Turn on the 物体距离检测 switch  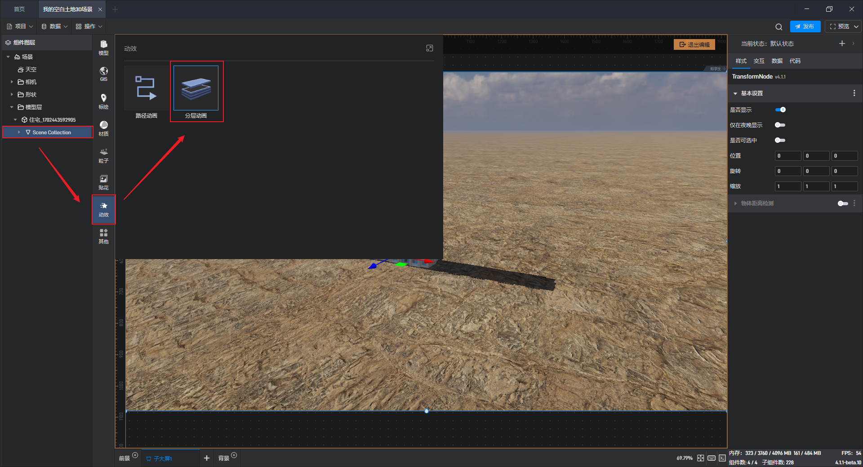(x=843, y=203)
